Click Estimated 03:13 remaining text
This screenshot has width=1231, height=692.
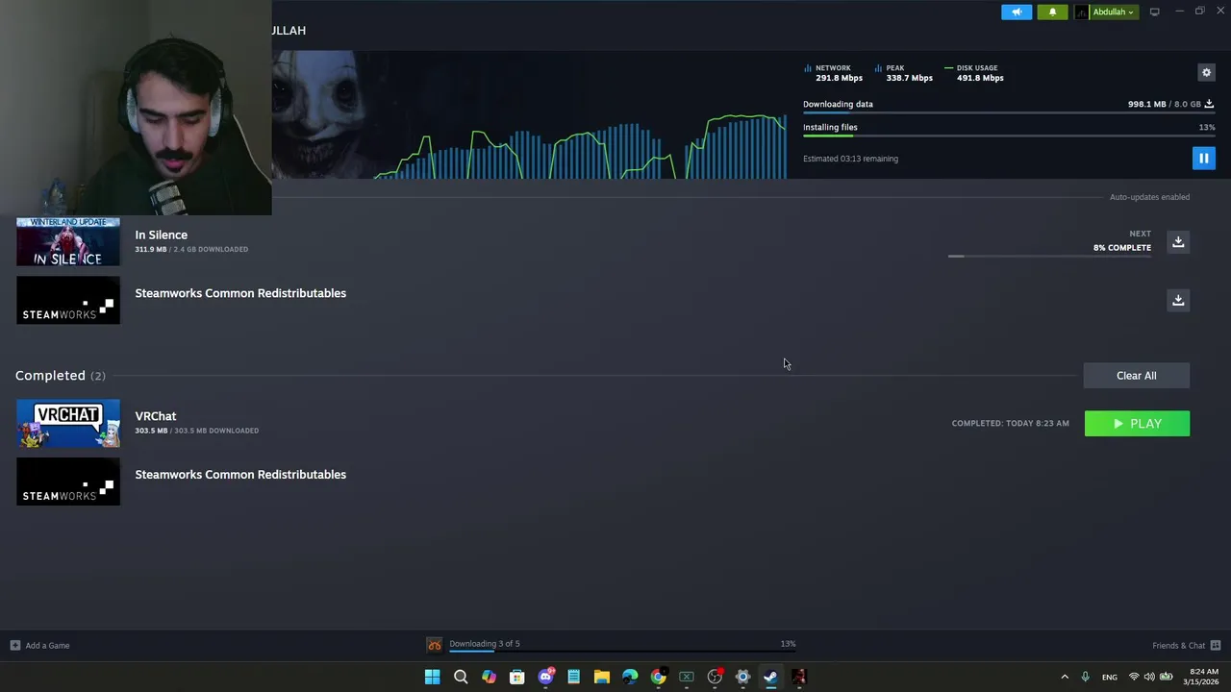click(850, 159)
